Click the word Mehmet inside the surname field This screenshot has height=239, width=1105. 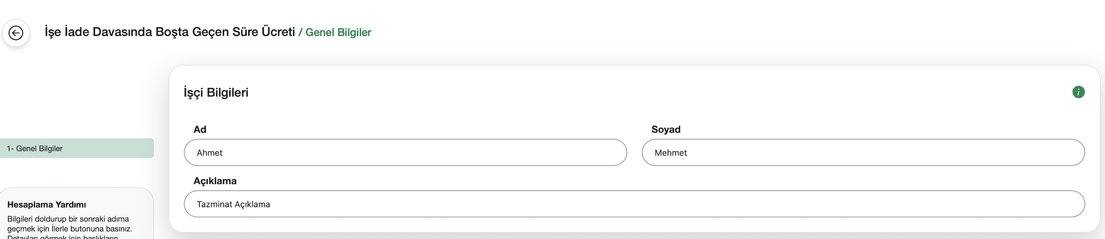click(x=671, y=153)
